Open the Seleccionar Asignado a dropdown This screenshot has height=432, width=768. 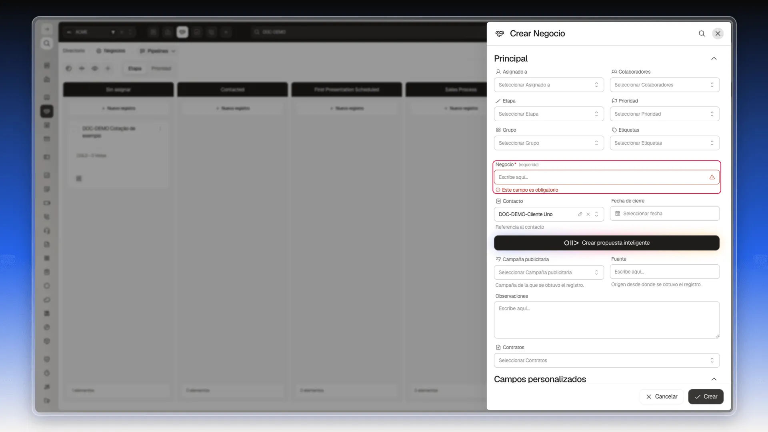point(549,85)
